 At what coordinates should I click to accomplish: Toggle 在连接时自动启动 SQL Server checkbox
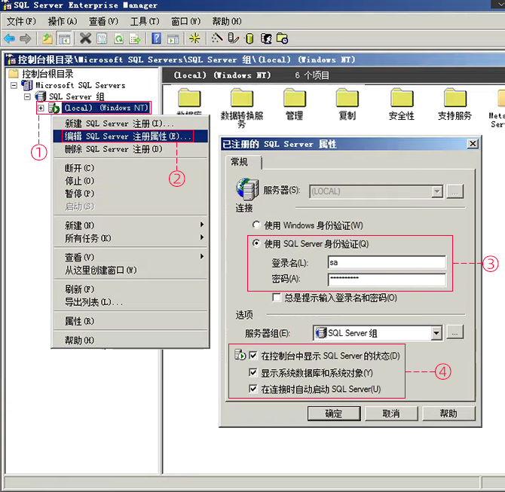click(253, 390)
